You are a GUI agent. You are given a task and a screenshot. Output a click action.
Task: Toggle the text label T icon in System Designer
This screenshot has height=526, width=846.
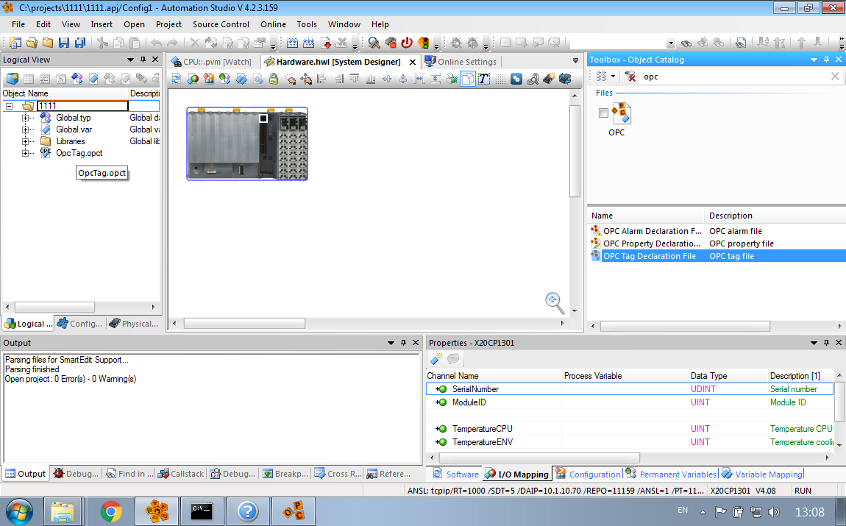coord(484,79)
